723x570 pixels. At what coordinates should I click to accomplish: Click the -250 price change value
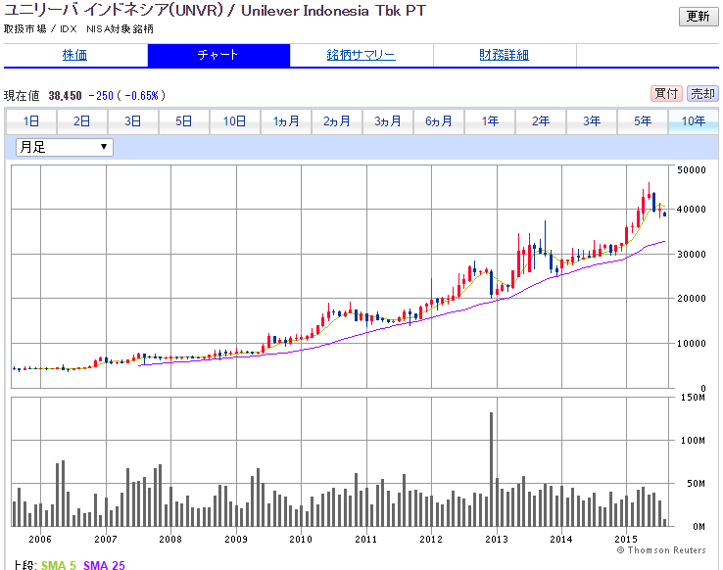pos(101,96)
